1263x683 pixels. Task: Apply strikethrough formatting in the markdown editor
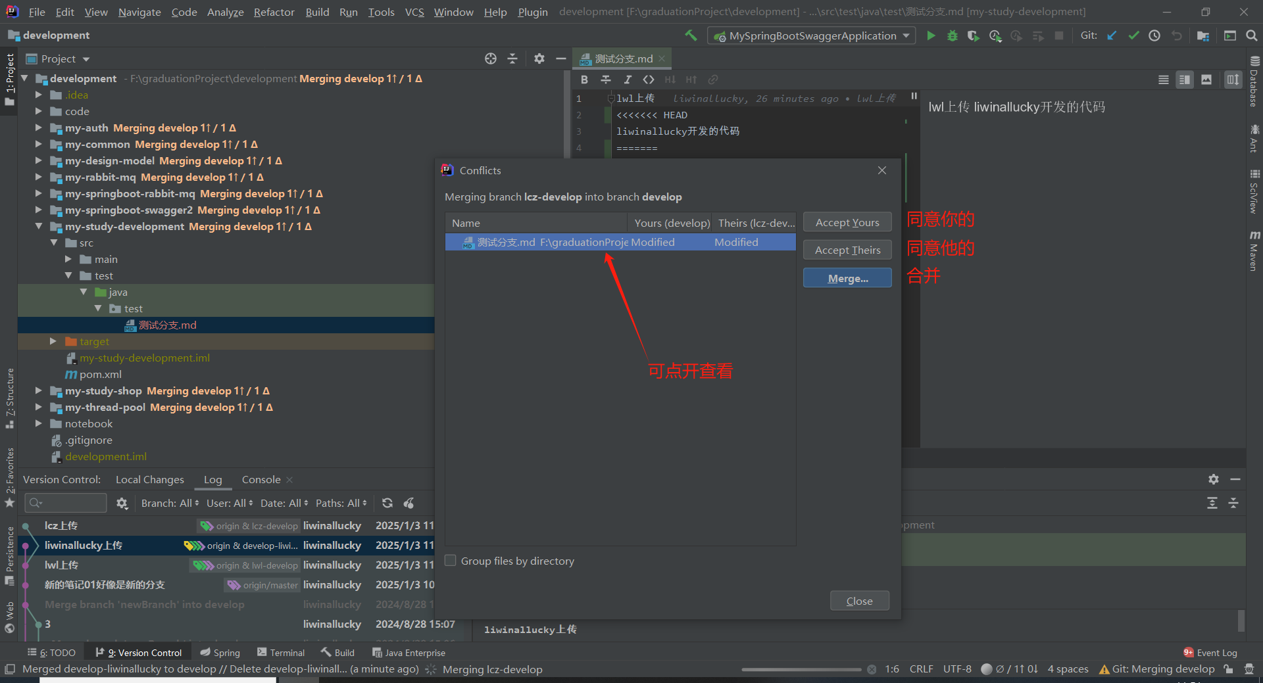(606, 80)
